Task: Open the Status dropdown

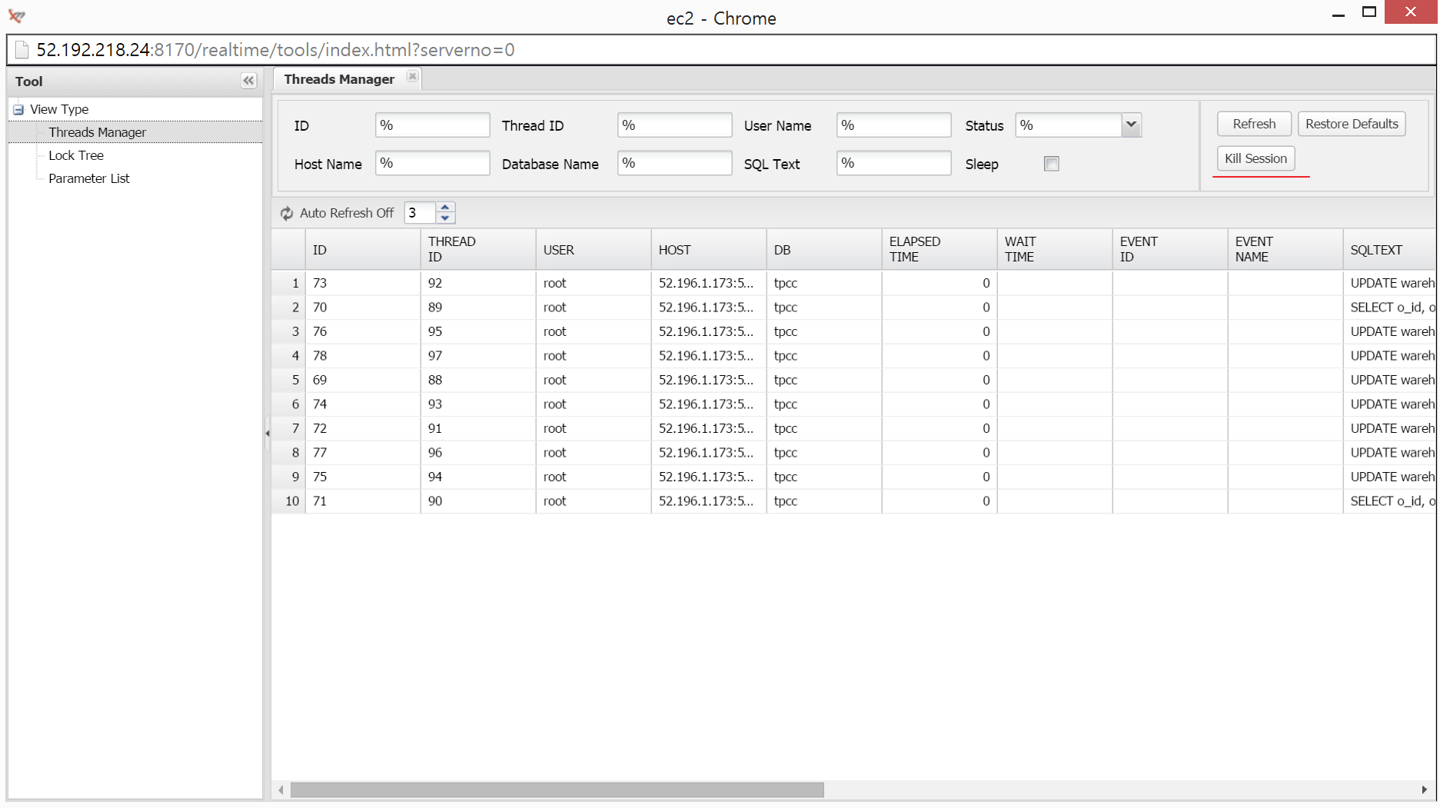Action: [x=1131, y=125]
